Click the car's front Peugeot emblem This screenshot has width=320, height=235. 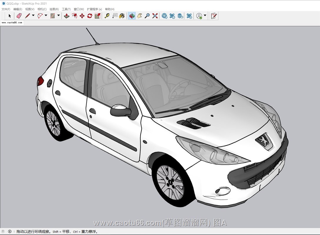pyautogui.click(x=264, y=141)
